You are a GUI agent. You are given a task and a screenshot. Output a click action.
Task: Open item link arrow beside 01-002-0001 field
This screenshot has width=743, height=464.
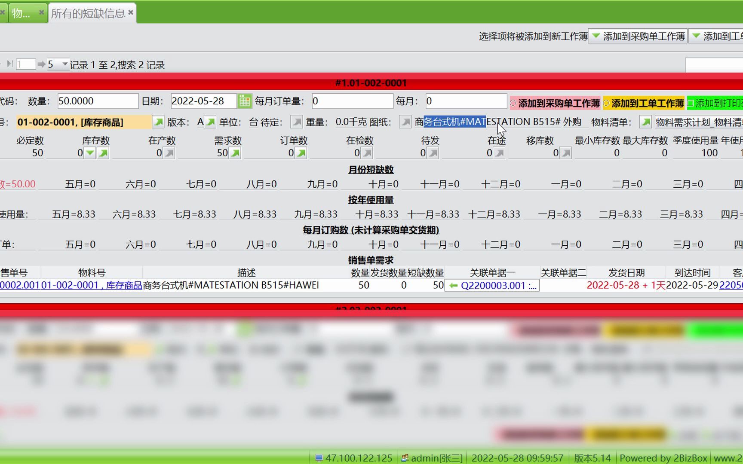click(158, 122)
